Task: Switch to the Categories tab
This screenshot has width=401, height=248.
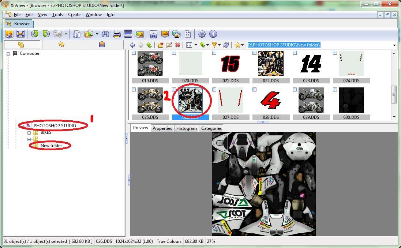Action: (211, 128)
